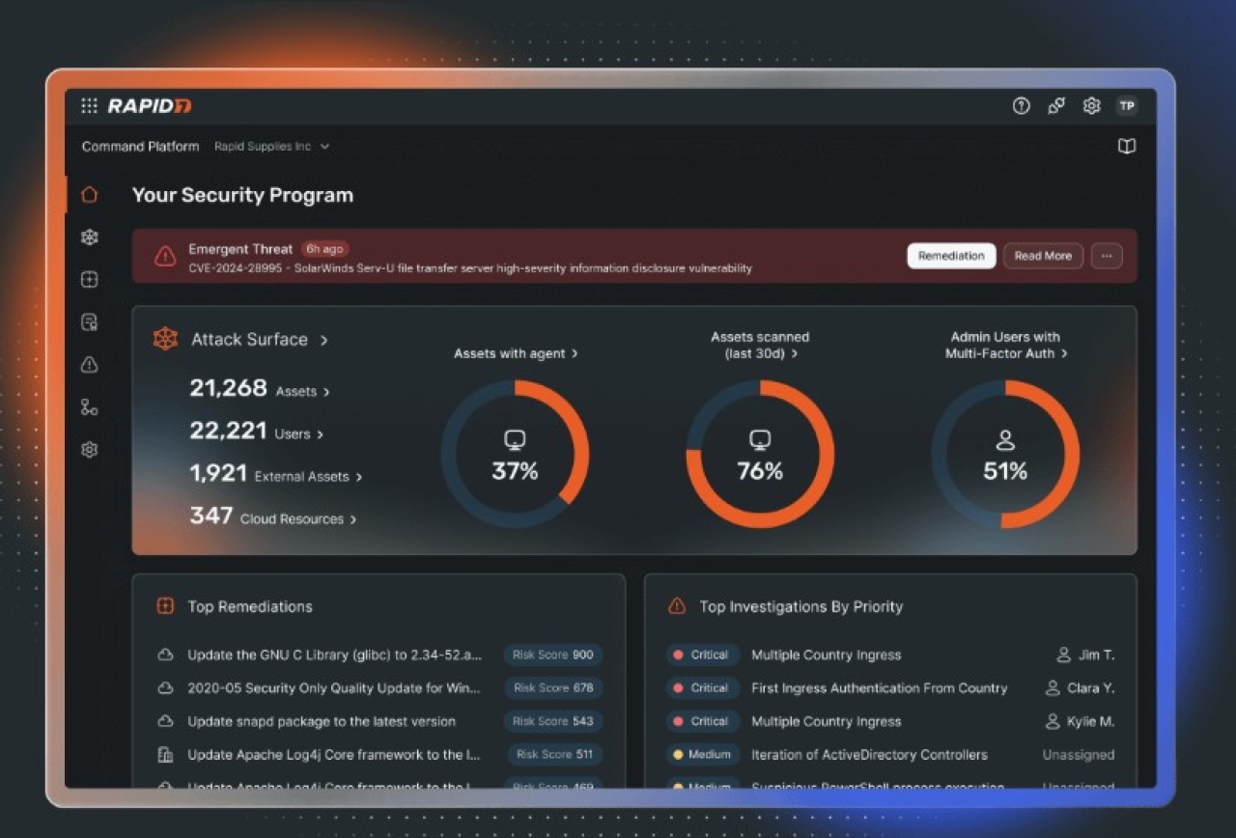This screenshot has width=1236, height=838.
Task: Click the Command Platform breadcrumb label
Action: [x=140, y=147]
